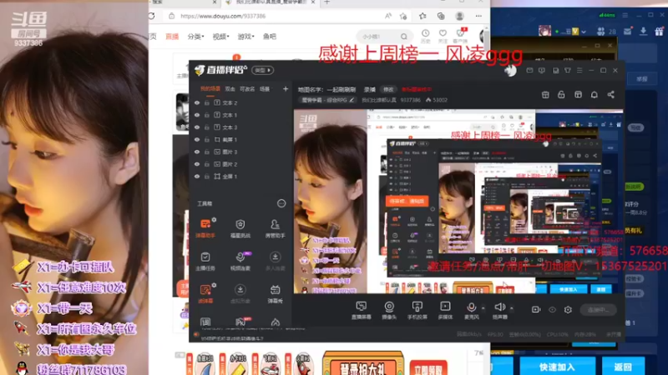668x375 pixels.
Task: Open the orange tool under 主播任务
Action: tap(205, 293)
